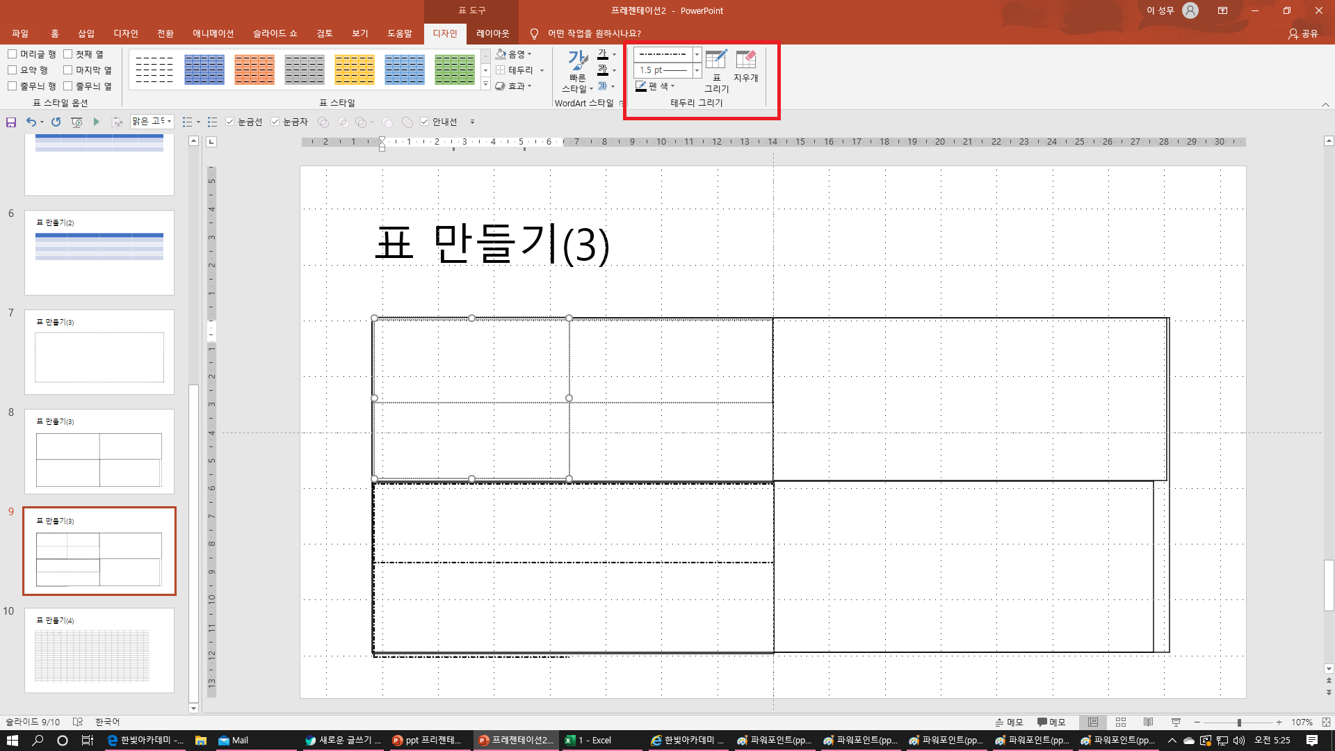Image resolution: width=1335 pixels, height=751 pixels.
Task: Open the pen style line dropdown
Action: (697, 54)
